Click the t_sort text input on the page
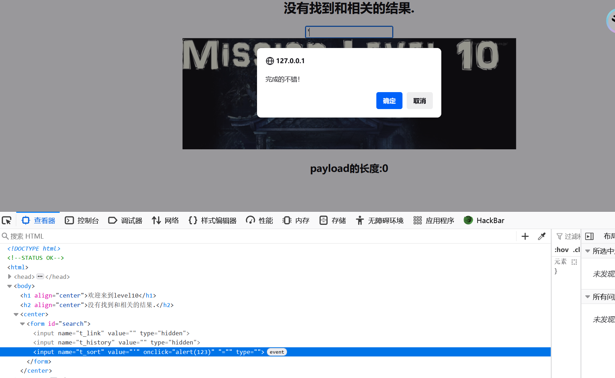Viewport: 615px width, 378px height. (x=349, y=32)
